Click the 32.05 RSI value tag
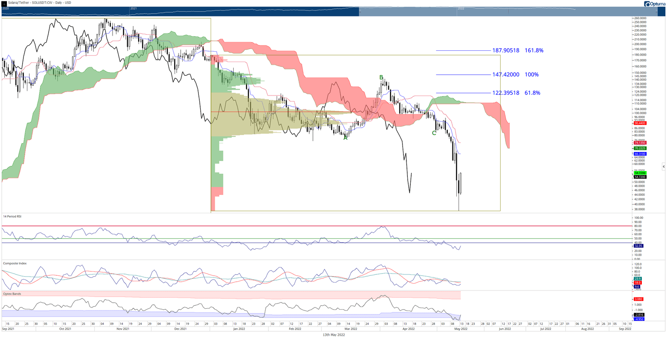 [x=638, y=246]
